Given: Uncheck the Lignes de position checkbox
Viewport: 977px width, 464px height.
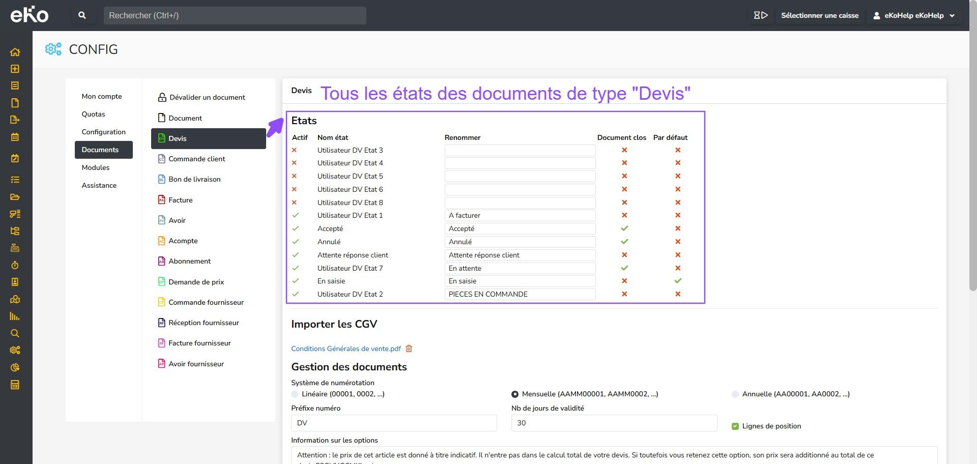Looking at the screenshot, I should point(735,426).
